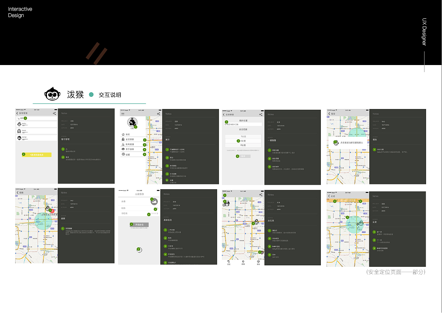The image size is (442, 313).
Task: Expand the 手机号 row chevron
Action: tap(157, 214)
